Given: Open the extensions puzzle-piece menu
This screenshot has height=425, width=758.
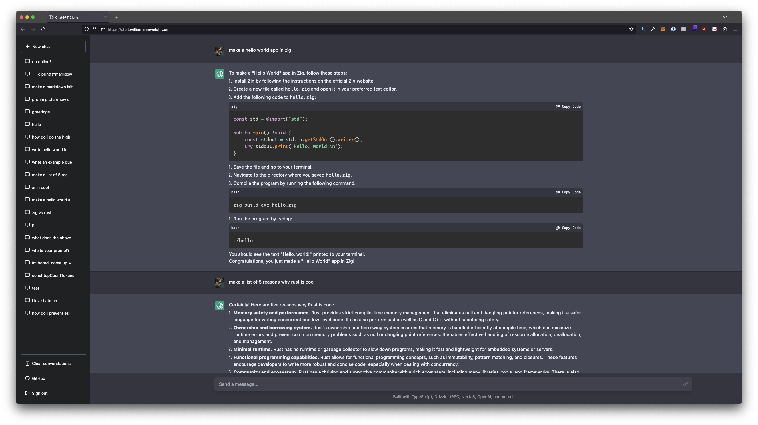Looking at the screenshot, I should click(725, 29).
